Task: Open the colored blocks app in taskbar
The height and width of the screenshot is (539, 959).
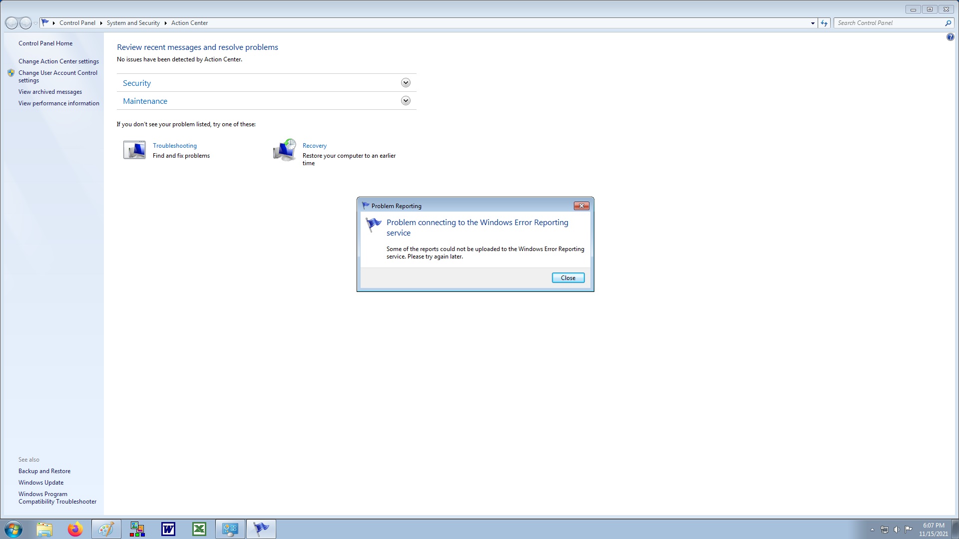Action: pyautogui.click(x=137, y=529)
